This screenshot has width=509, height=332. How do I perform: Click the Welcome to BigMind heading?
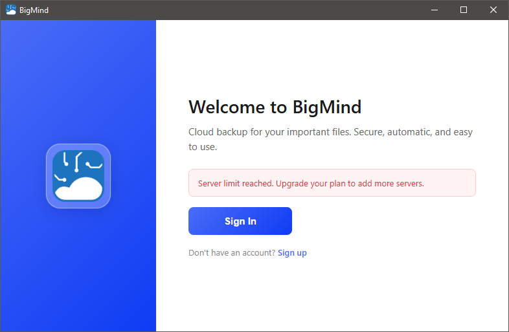pos(275,107)
